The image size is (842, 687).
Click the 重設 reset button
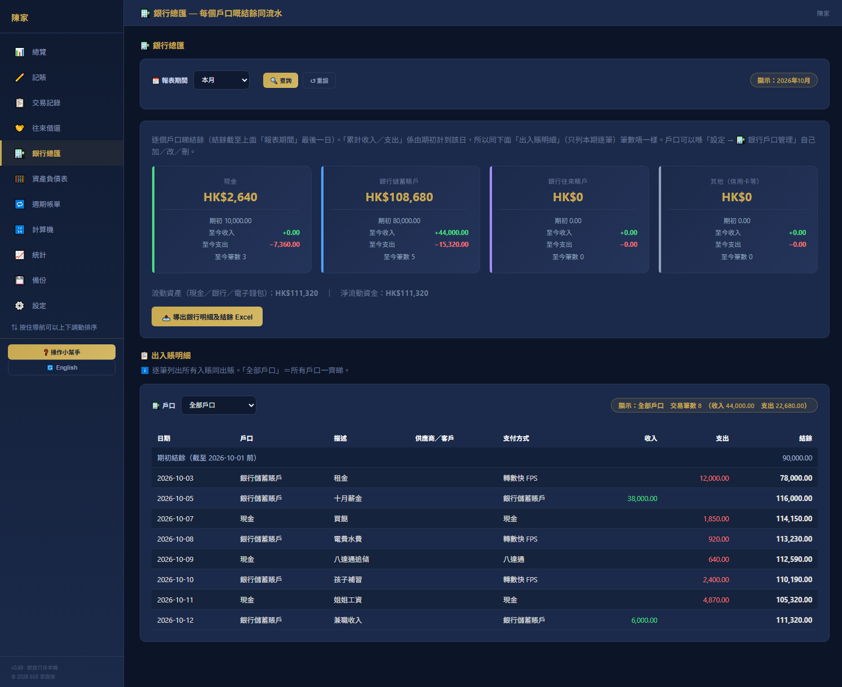coord(319,81)
